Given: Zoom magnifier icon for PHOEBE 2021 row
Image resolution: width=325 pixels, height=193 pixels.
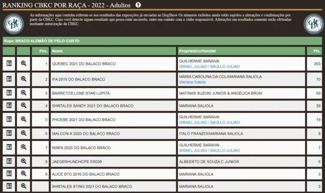Looking at the screenshot, I should click(24, 120).
